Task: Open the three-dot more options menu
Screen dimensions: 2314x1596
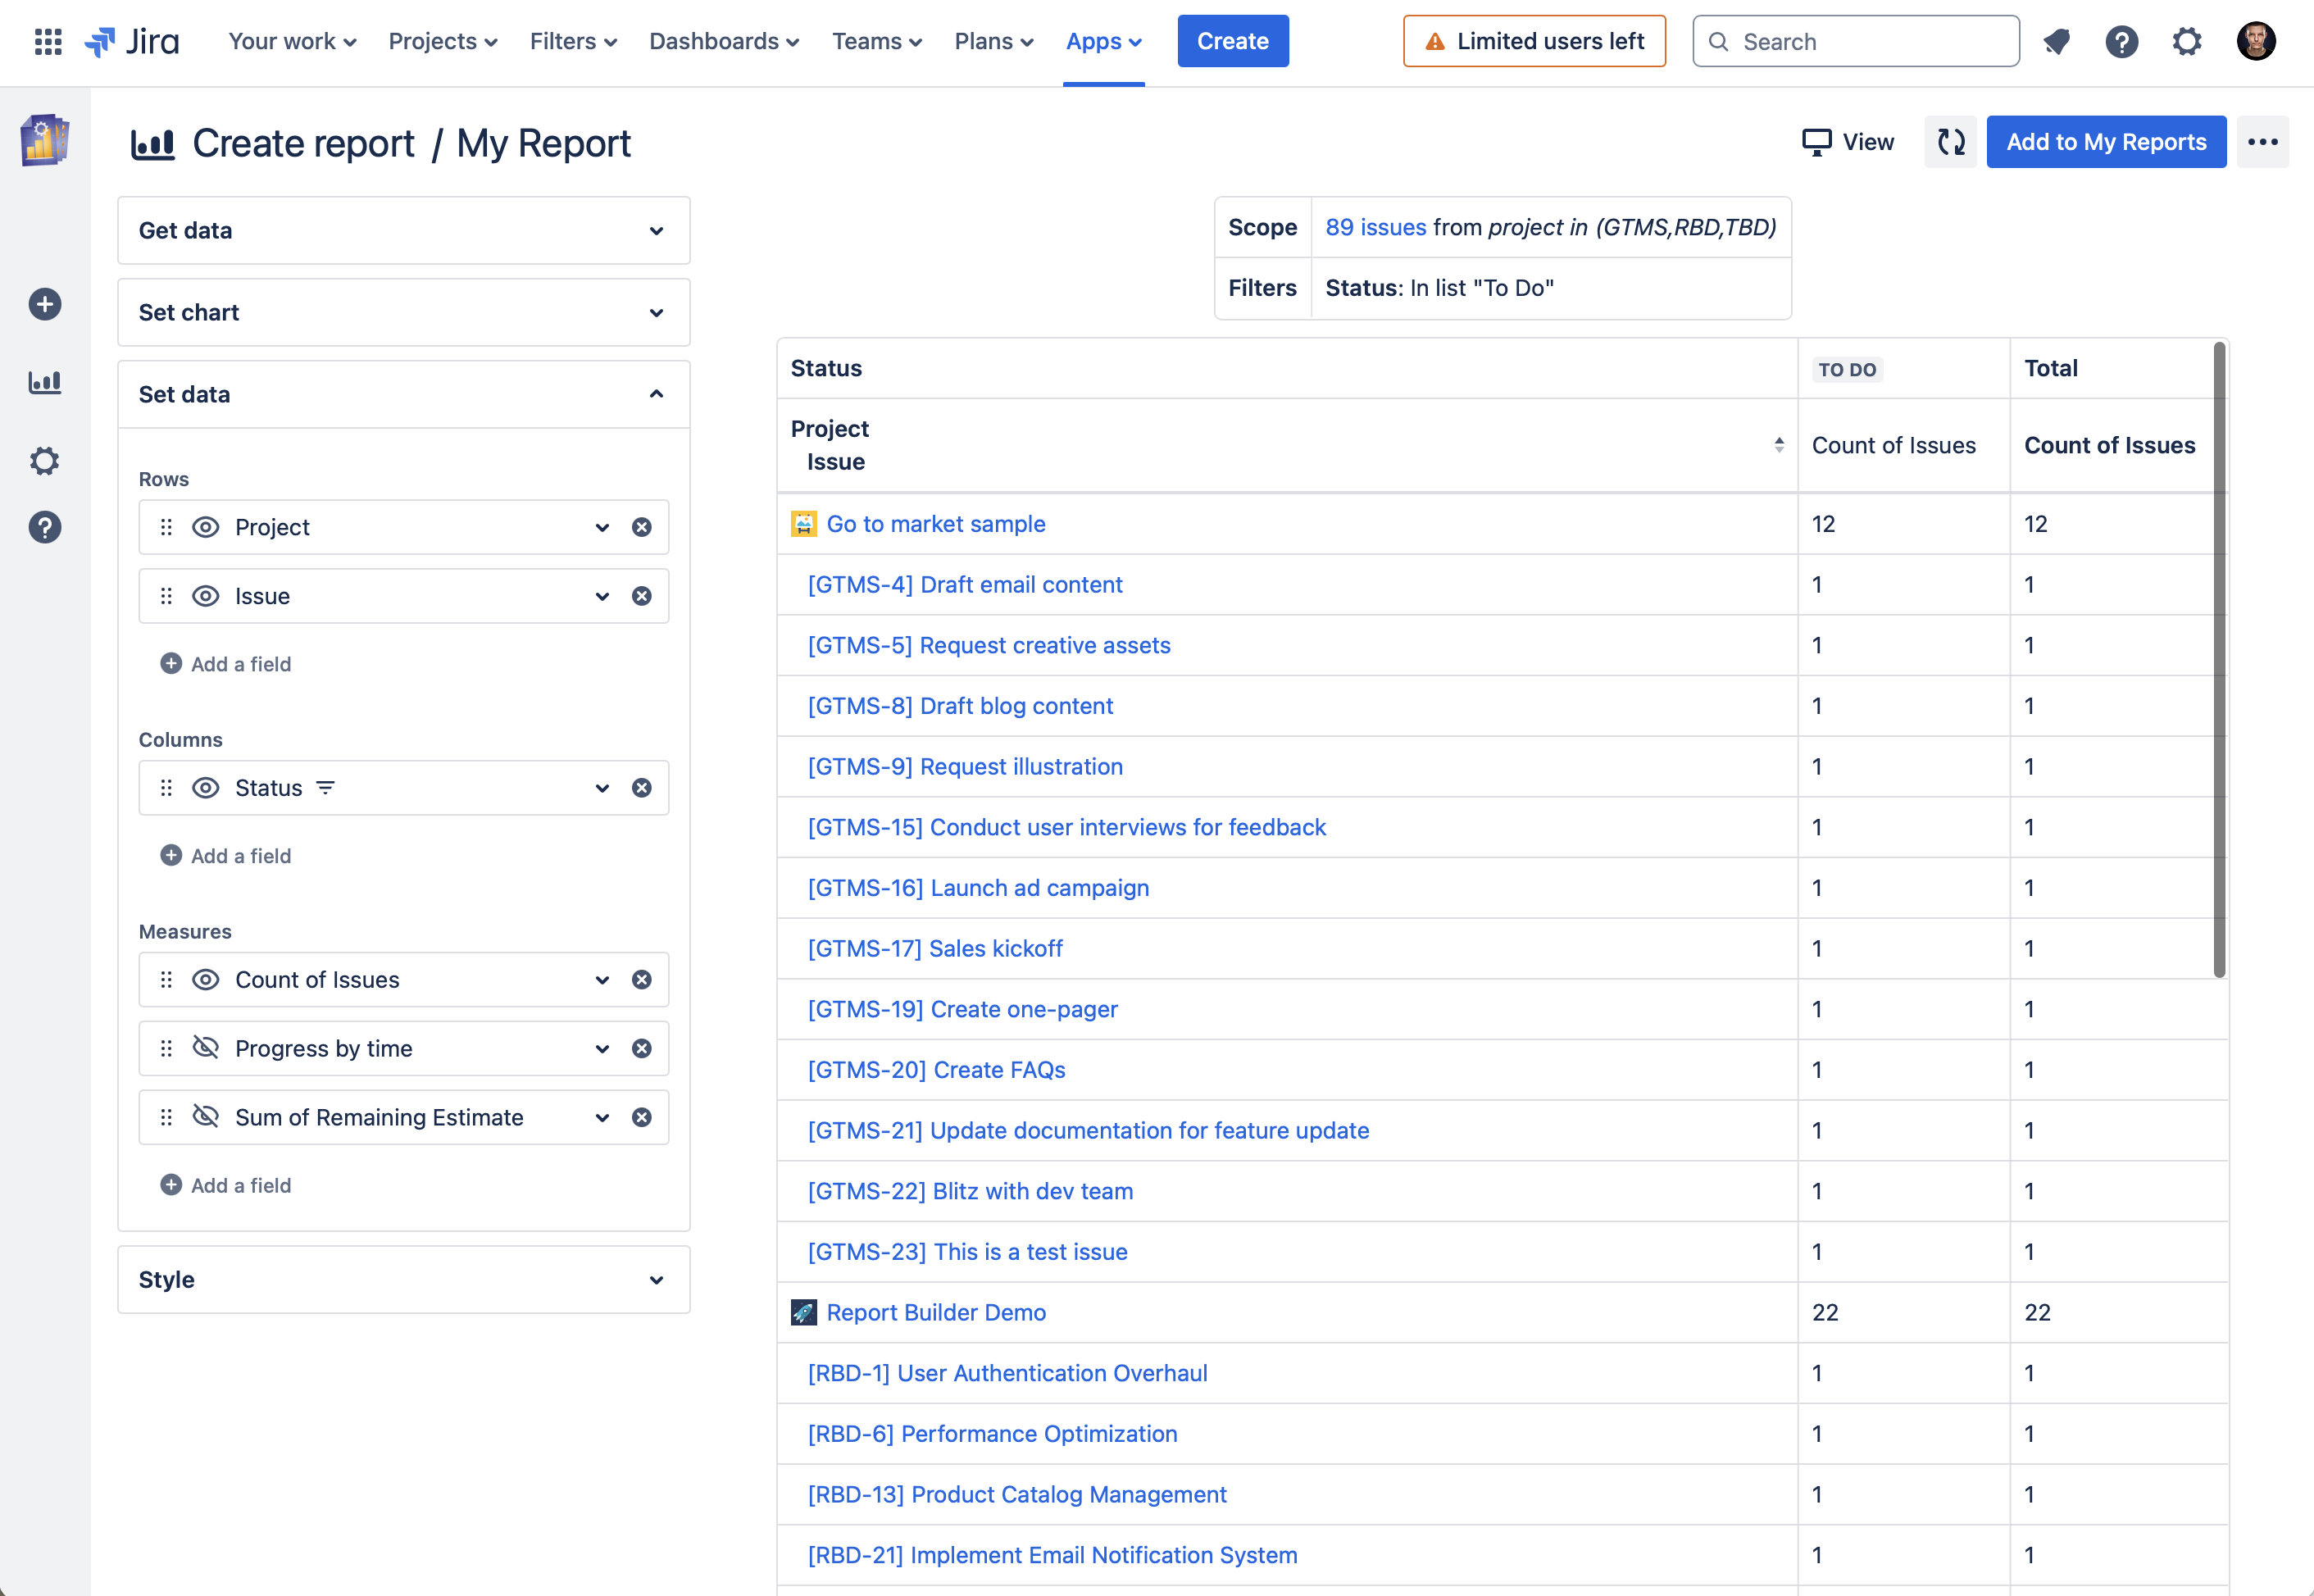Action: coord(2262,142)
